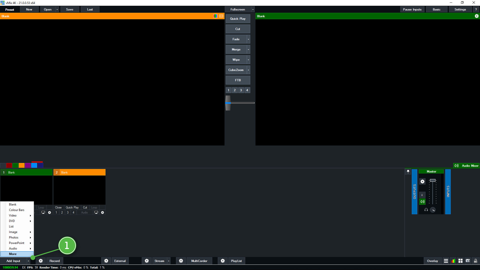Toggle Pause Inputs
The height and width of the screenshot is (270, 480).
(x=412, y=9)
